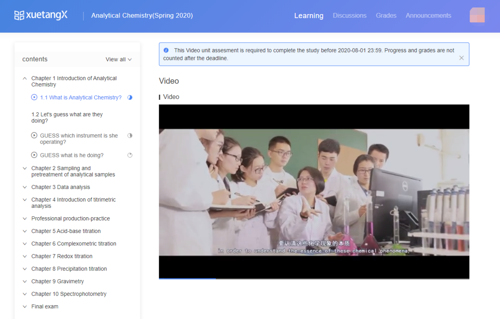Collapse Chapter 1 Introduction of Analytical Chemistry

[25, 78]
